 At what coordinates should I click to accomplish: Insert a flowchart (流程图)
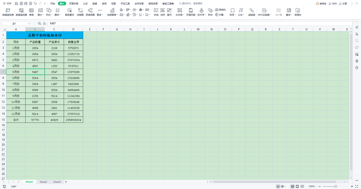(x=80, y=12)
